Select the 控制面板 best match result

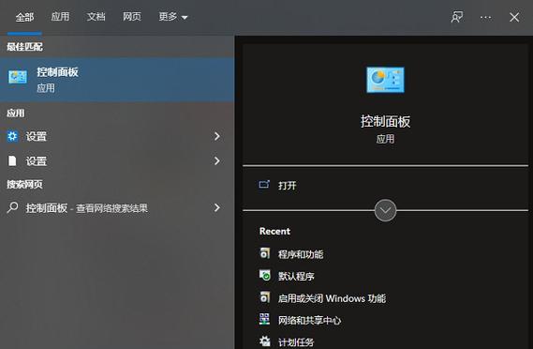117,80
